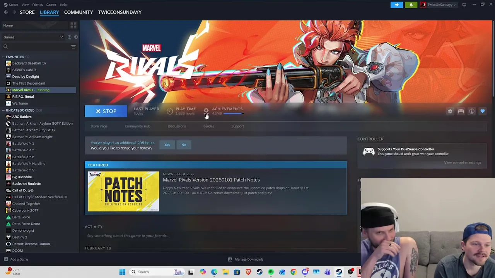The image size is (495, 278).
Task: Collapse the Uncategorized category
Action: [x=3, y=110]
